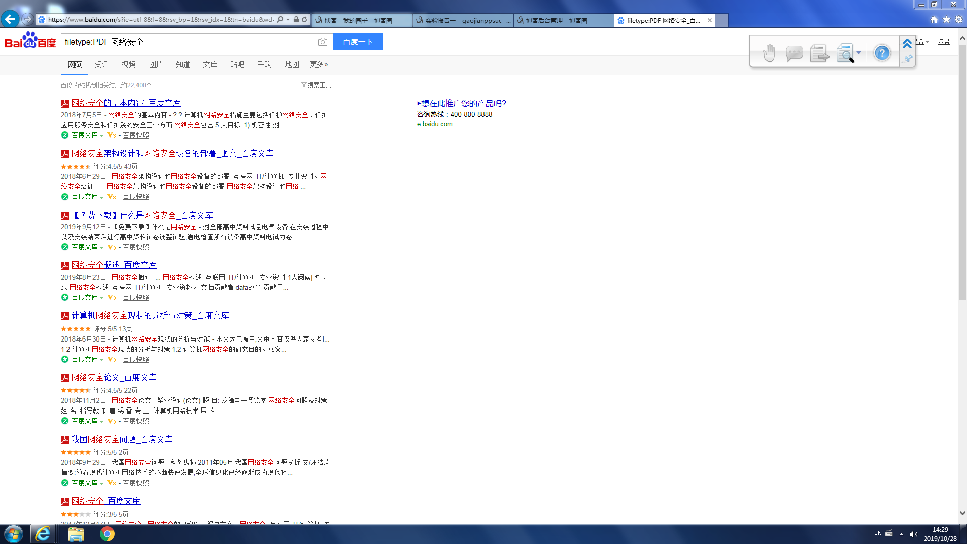The width and height of the screenshot is (967, 544).
Task: Click the document search magnifier icon
Action: pyautogui.click(x=845, y=53)
